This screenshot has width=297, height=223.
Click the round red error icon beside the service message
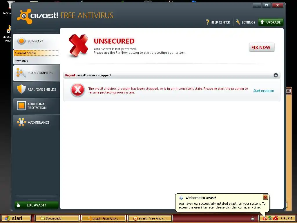pos(78,90)
